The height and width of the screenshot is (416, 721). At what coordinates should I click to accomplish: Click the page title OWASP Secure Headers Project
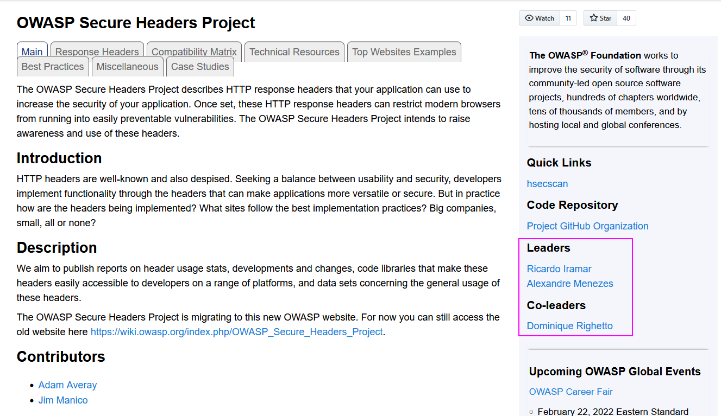coord(136,23)
